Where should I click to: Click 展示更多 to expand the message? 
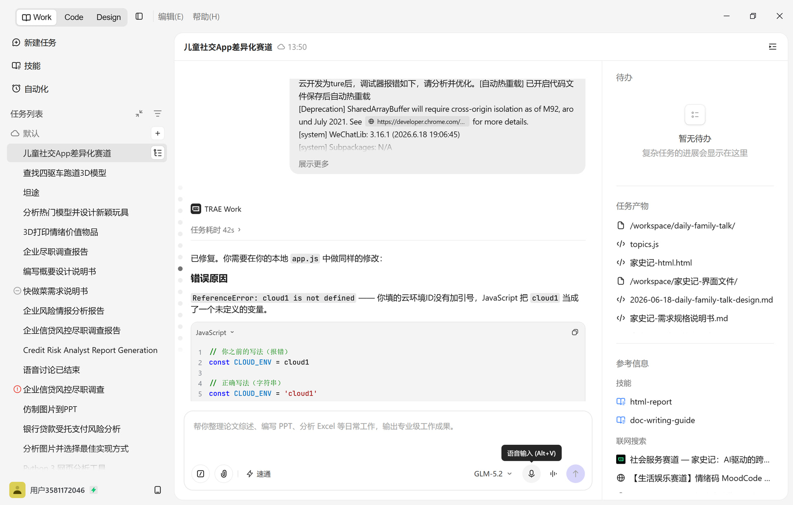point(313,164)
